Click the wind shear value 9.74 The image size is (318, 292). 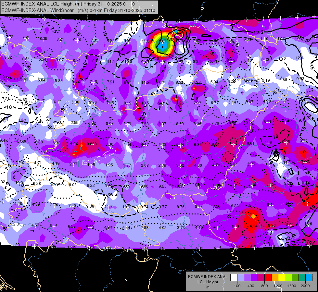click(145, 207)
